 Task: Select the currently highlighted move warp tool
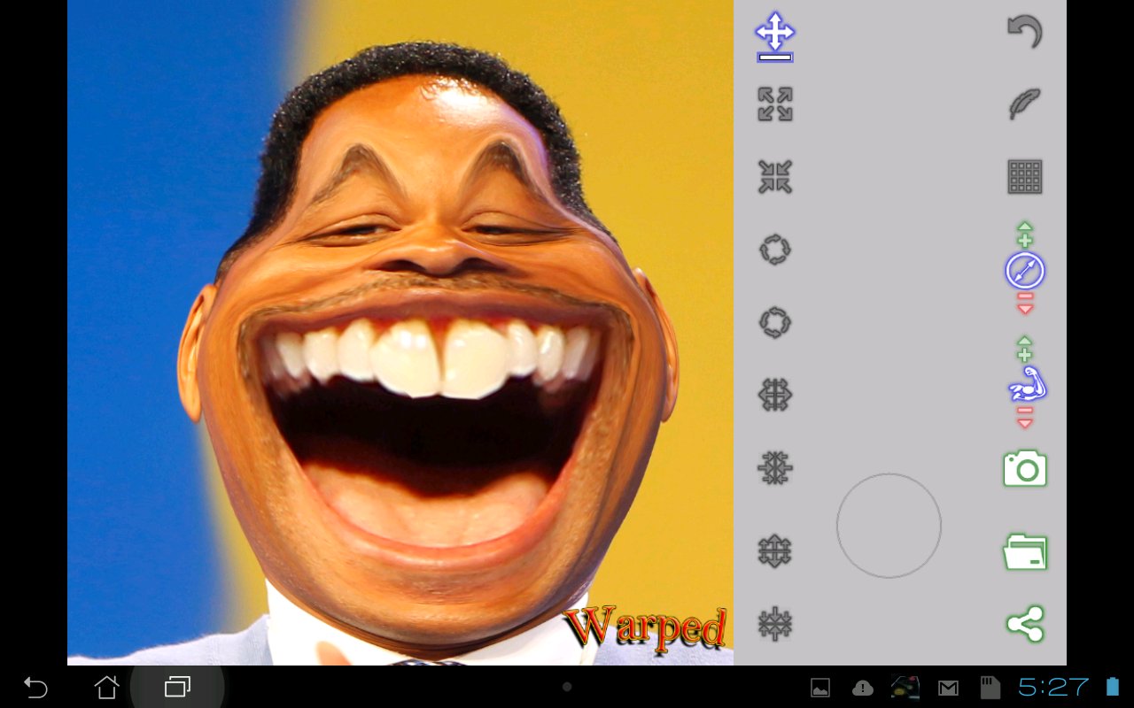[775, 35]
